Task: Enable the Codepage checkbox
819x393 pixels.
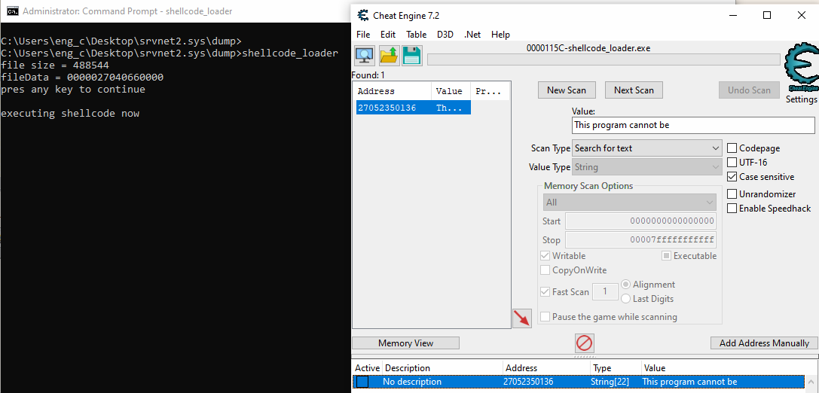Action: (732, 148)
